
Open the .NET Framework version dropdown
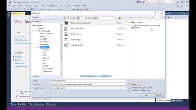tap(74, 18)
